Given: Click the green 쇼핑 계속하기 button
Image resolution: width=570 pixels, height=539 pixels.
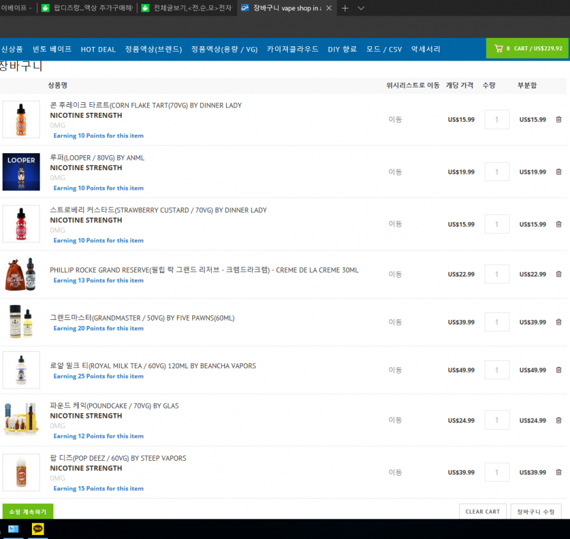Looking at the screenshot, I should (x=27, y=512).
